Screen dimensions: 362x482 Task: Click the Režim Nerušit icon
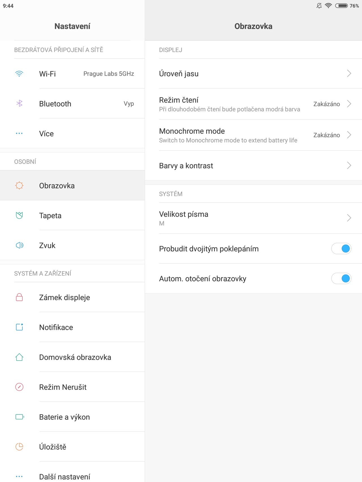click(x=19, y=387)
